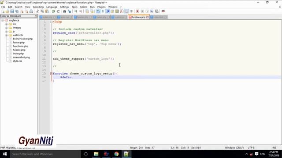Open File Explorer from the taskbar
282x158 pixels.
click(x=96, y=154)
